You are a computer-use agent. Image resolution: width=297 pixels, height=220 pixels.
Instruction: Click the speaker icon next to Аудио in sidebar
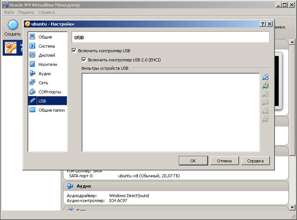[32, 73]
